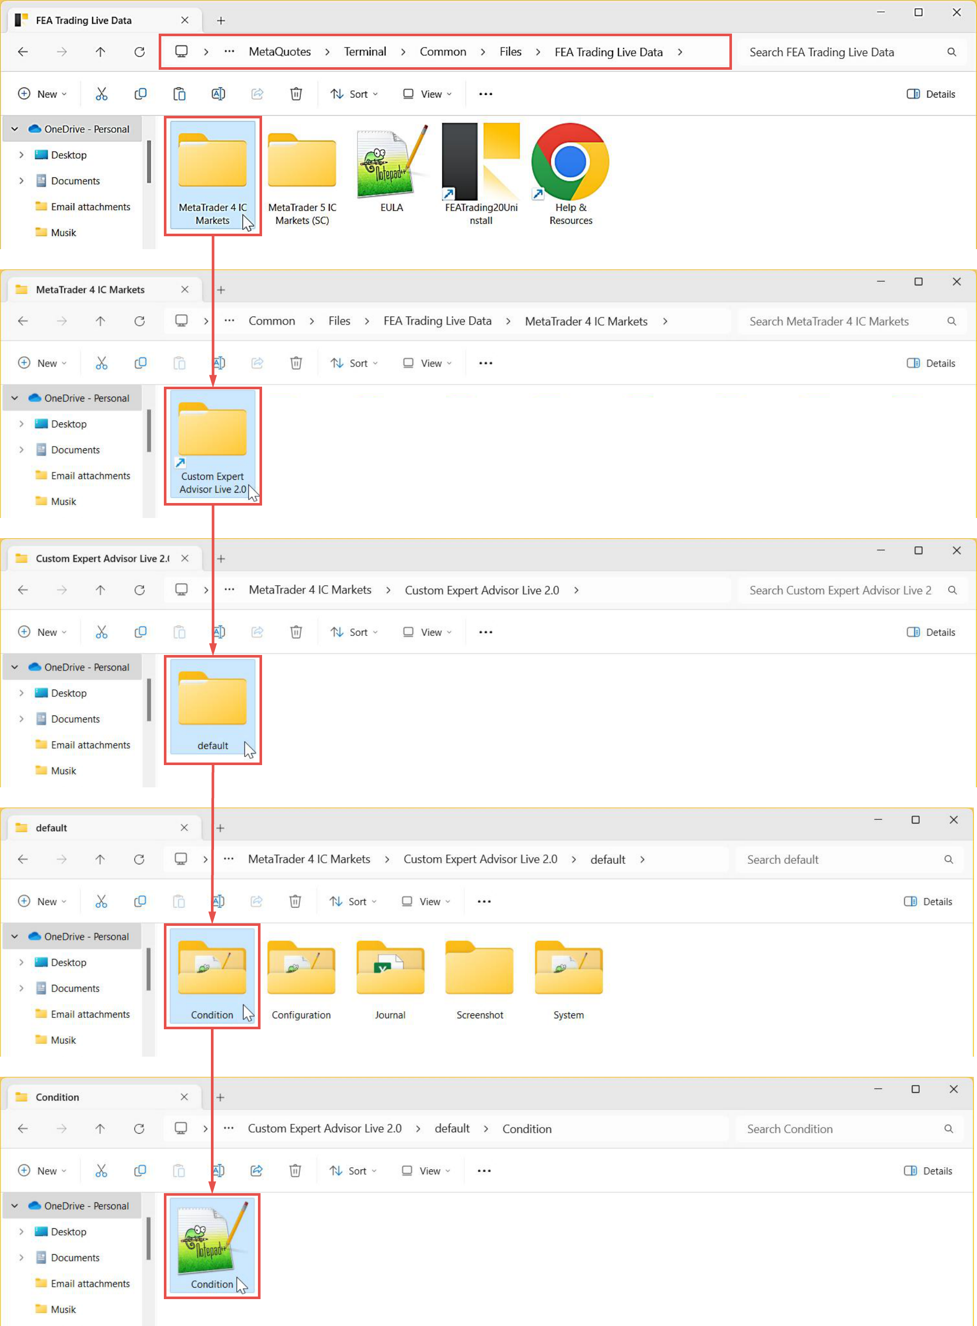Open Help & Resources Chrome shortcut
The height and width of the screenshot is (1326, 977).
tap(571, 175)
